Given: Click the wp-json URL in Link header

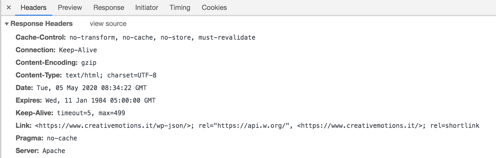Looking at the screenshot, I should 113,126.
